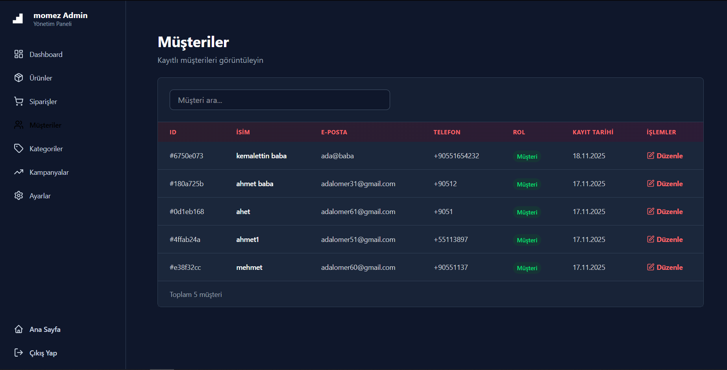This screenshot has height=370, width=727.
Task: Click the Kategoriler tag icon
Action: point(18,148)
